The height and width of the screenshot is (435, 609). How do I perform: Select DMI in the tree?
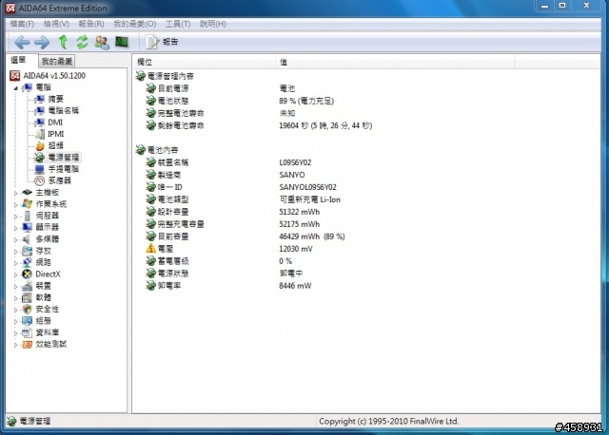coord(55,123)
